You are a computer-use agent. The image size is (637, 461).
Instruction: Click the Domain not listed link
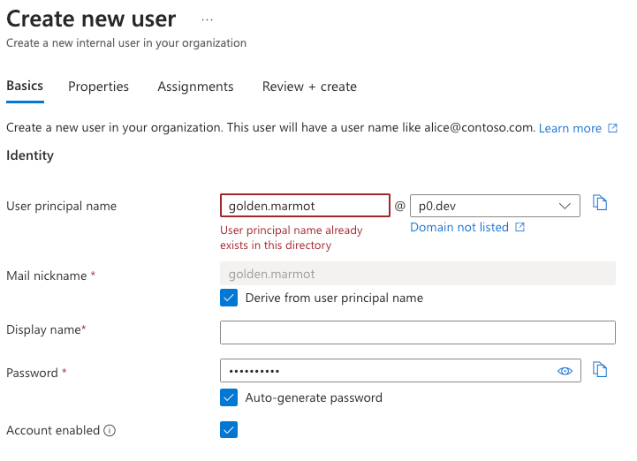point(459,227)
